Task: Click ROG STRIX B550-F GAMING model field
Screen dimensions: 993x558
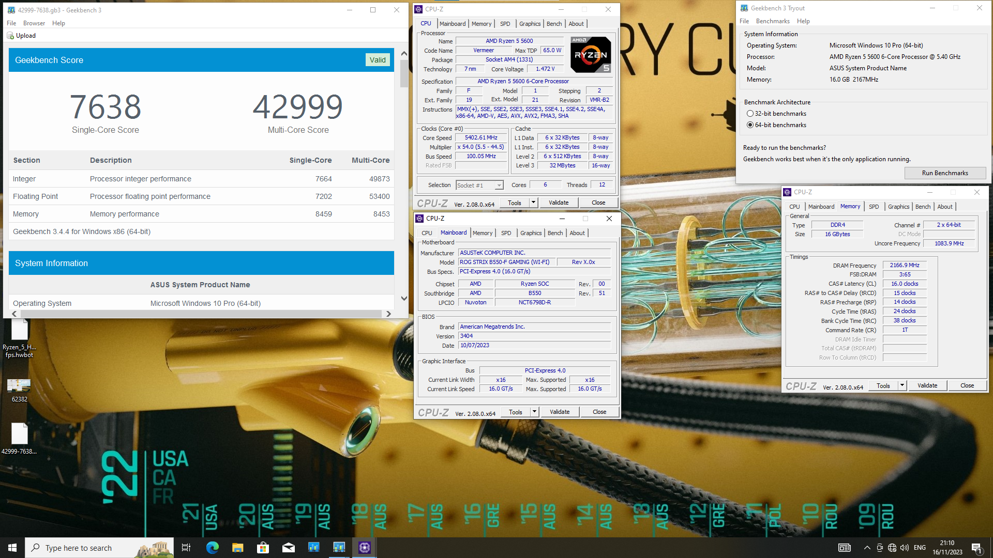Action: pyautogui.click(x=507, y=262)
